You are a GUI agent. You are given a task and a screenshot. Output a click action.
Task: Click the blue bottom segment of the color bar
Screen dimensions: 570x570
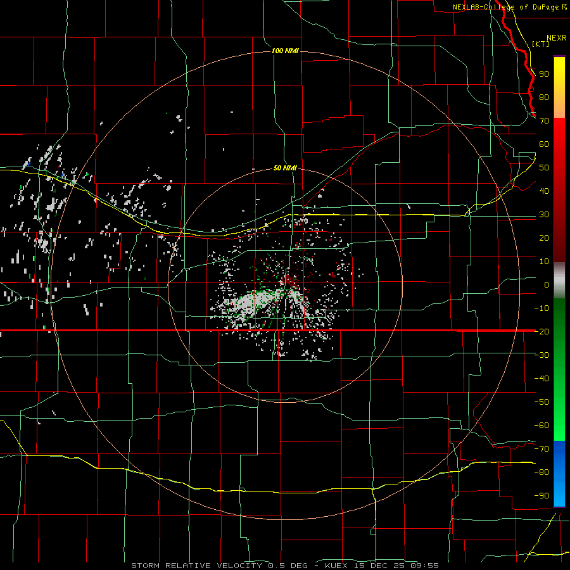tap(559, 474)
